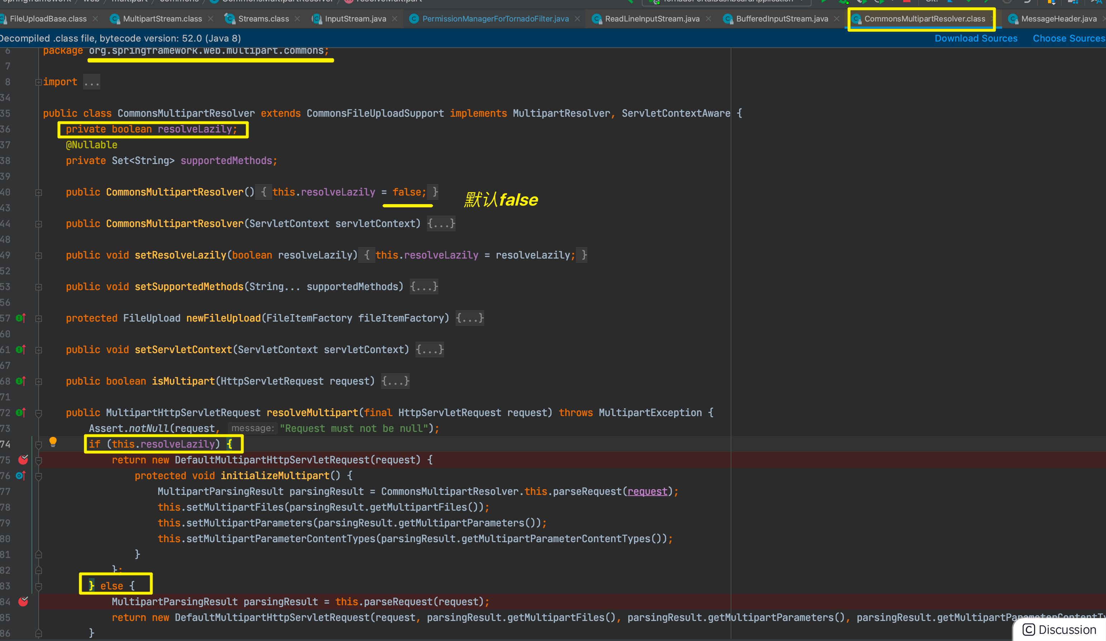Switch to FileUploadBase.class tab
This screenshot has height=641, width=1106.
tap(48, 19)
